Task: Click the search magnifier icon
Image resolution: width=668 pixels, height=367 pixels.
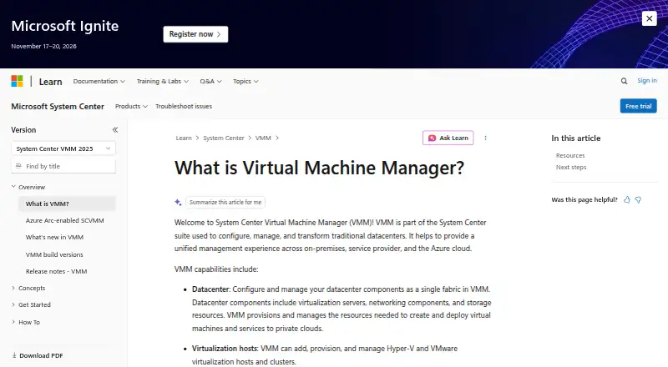Action: coord(624,81)
